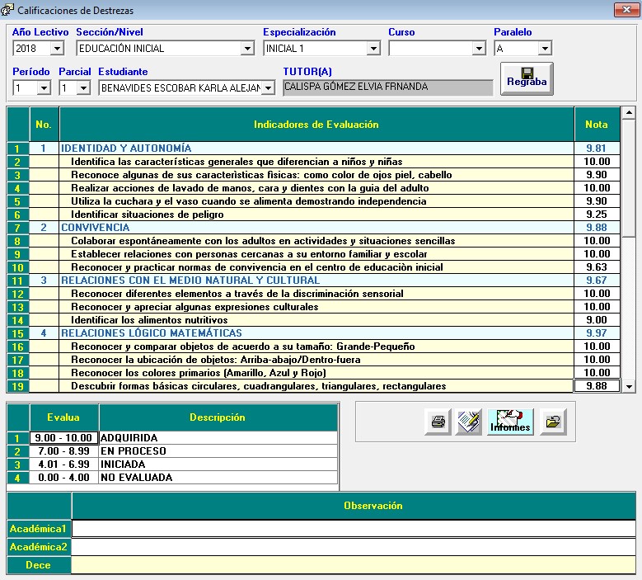This screenshot has height=580, width=642.
Task: Click the Evalua column header
Action: coord(64,417)
